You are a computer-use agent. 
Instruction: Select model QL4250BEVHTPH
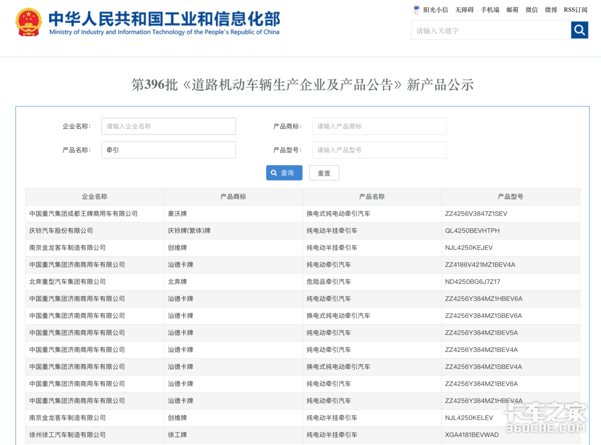pos(472,230)
